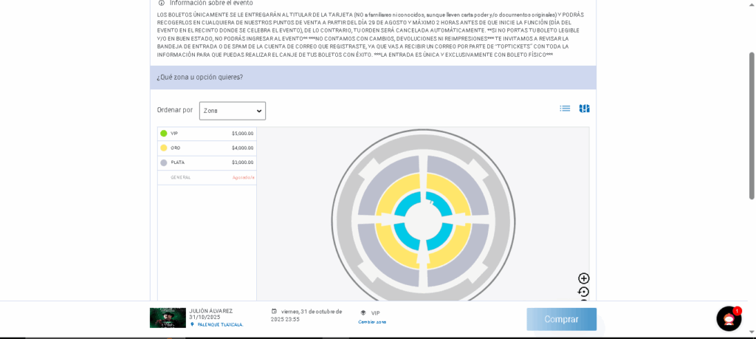Click the 'Agotado/a' status text

tap(244, 177)
